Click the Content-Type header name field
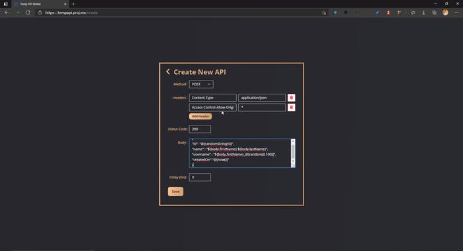 pos(212,98)
